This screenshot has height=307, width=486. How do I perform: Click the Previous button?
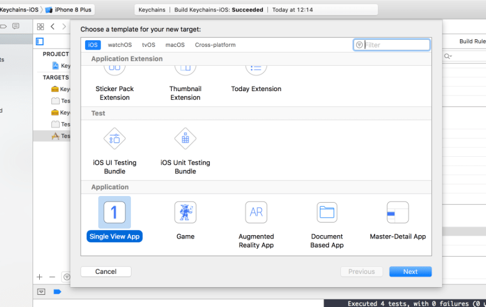[x=361, y=272]
